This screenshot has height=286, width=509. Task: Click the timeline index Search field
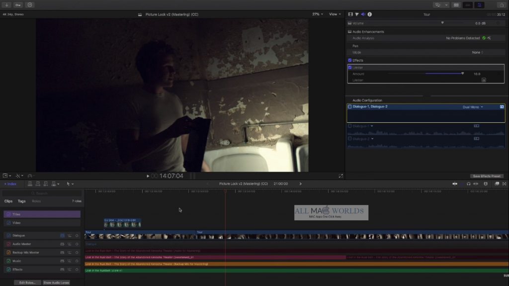[x=42, y=193]
